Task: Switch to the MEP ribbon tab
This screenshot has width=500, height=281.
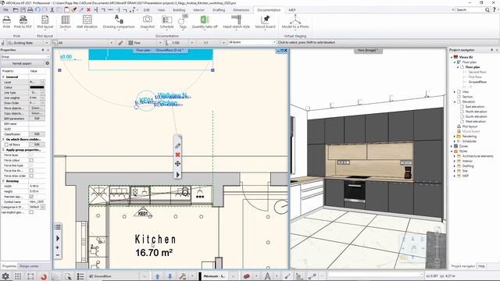Action: tap(292, 10)
